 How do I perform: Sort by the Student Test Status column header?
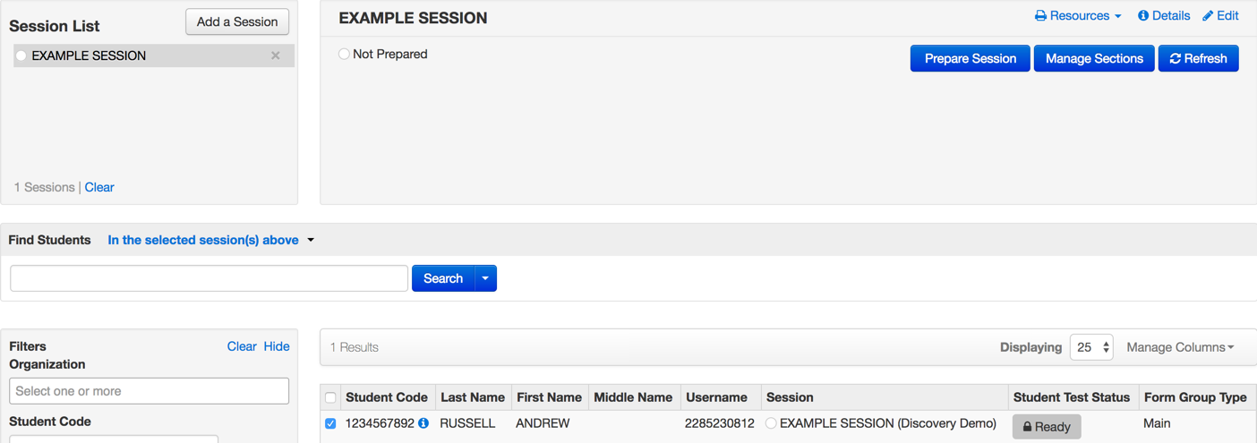[1071, 397]
